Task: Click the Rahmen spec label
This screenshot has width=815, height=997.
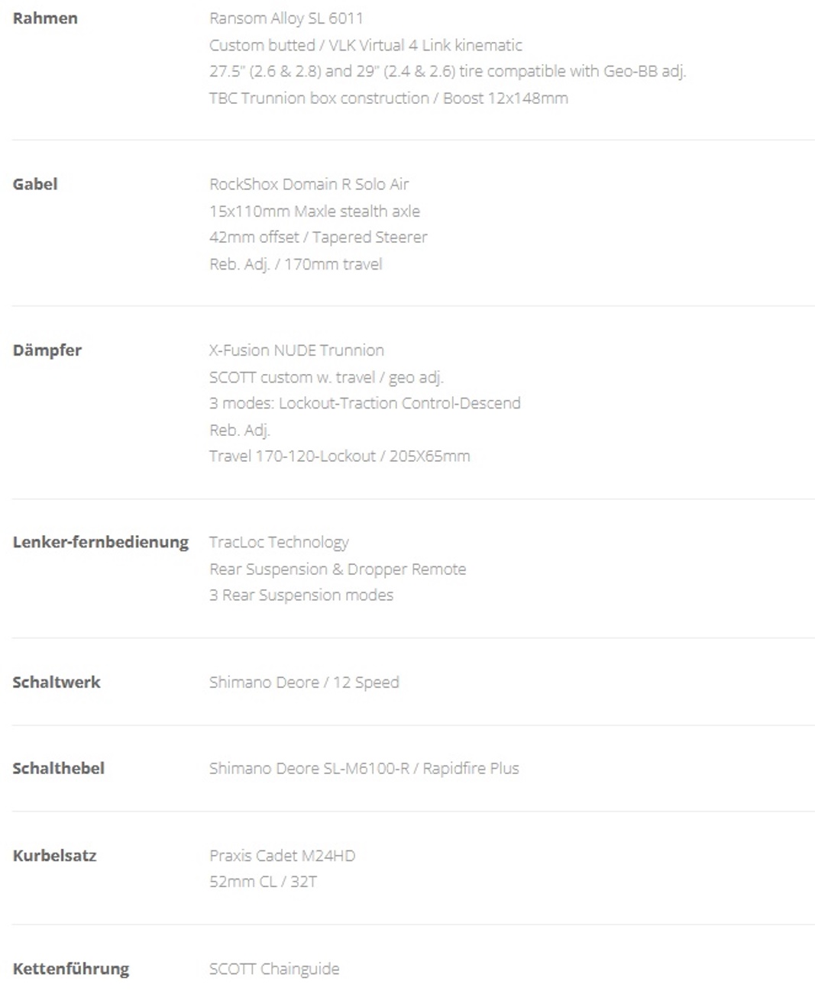Action: click(x=45, y=18)
